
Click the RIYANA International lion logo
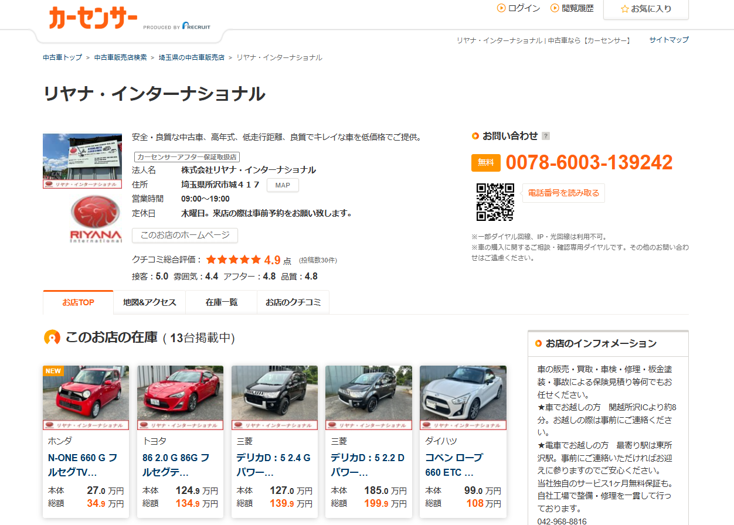(x=96, y=219)
